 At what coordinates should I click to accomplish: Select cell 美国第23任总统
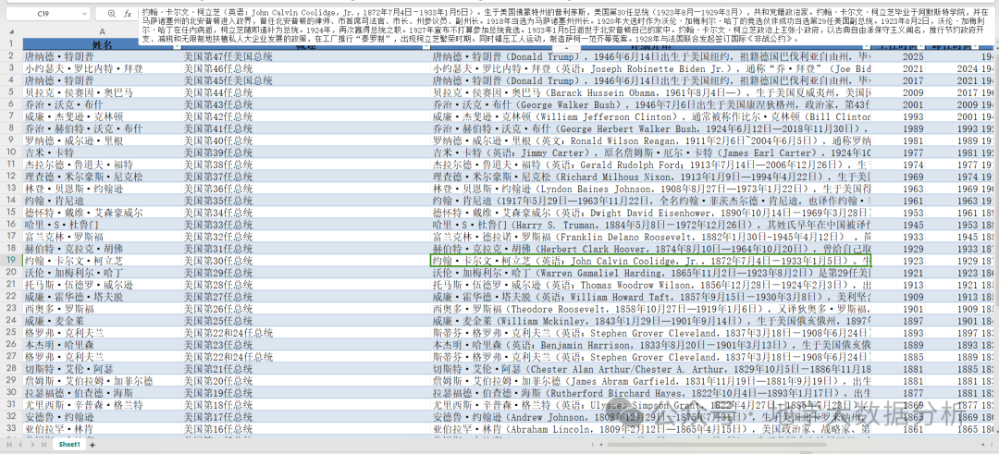point(306,345)
